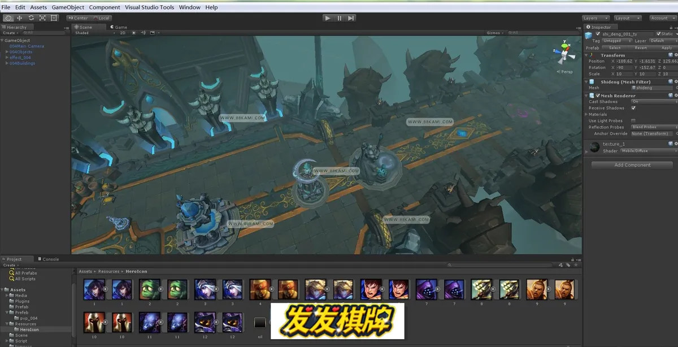The width and height of the screenshot is (678, 347).
Task: Toggle the Receive Shadows checkbox
Action: (633, 108)
